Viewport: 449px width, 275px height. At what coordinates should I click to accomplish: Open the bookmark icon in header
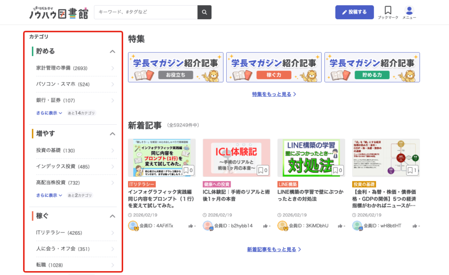click(x=388, y=11)
